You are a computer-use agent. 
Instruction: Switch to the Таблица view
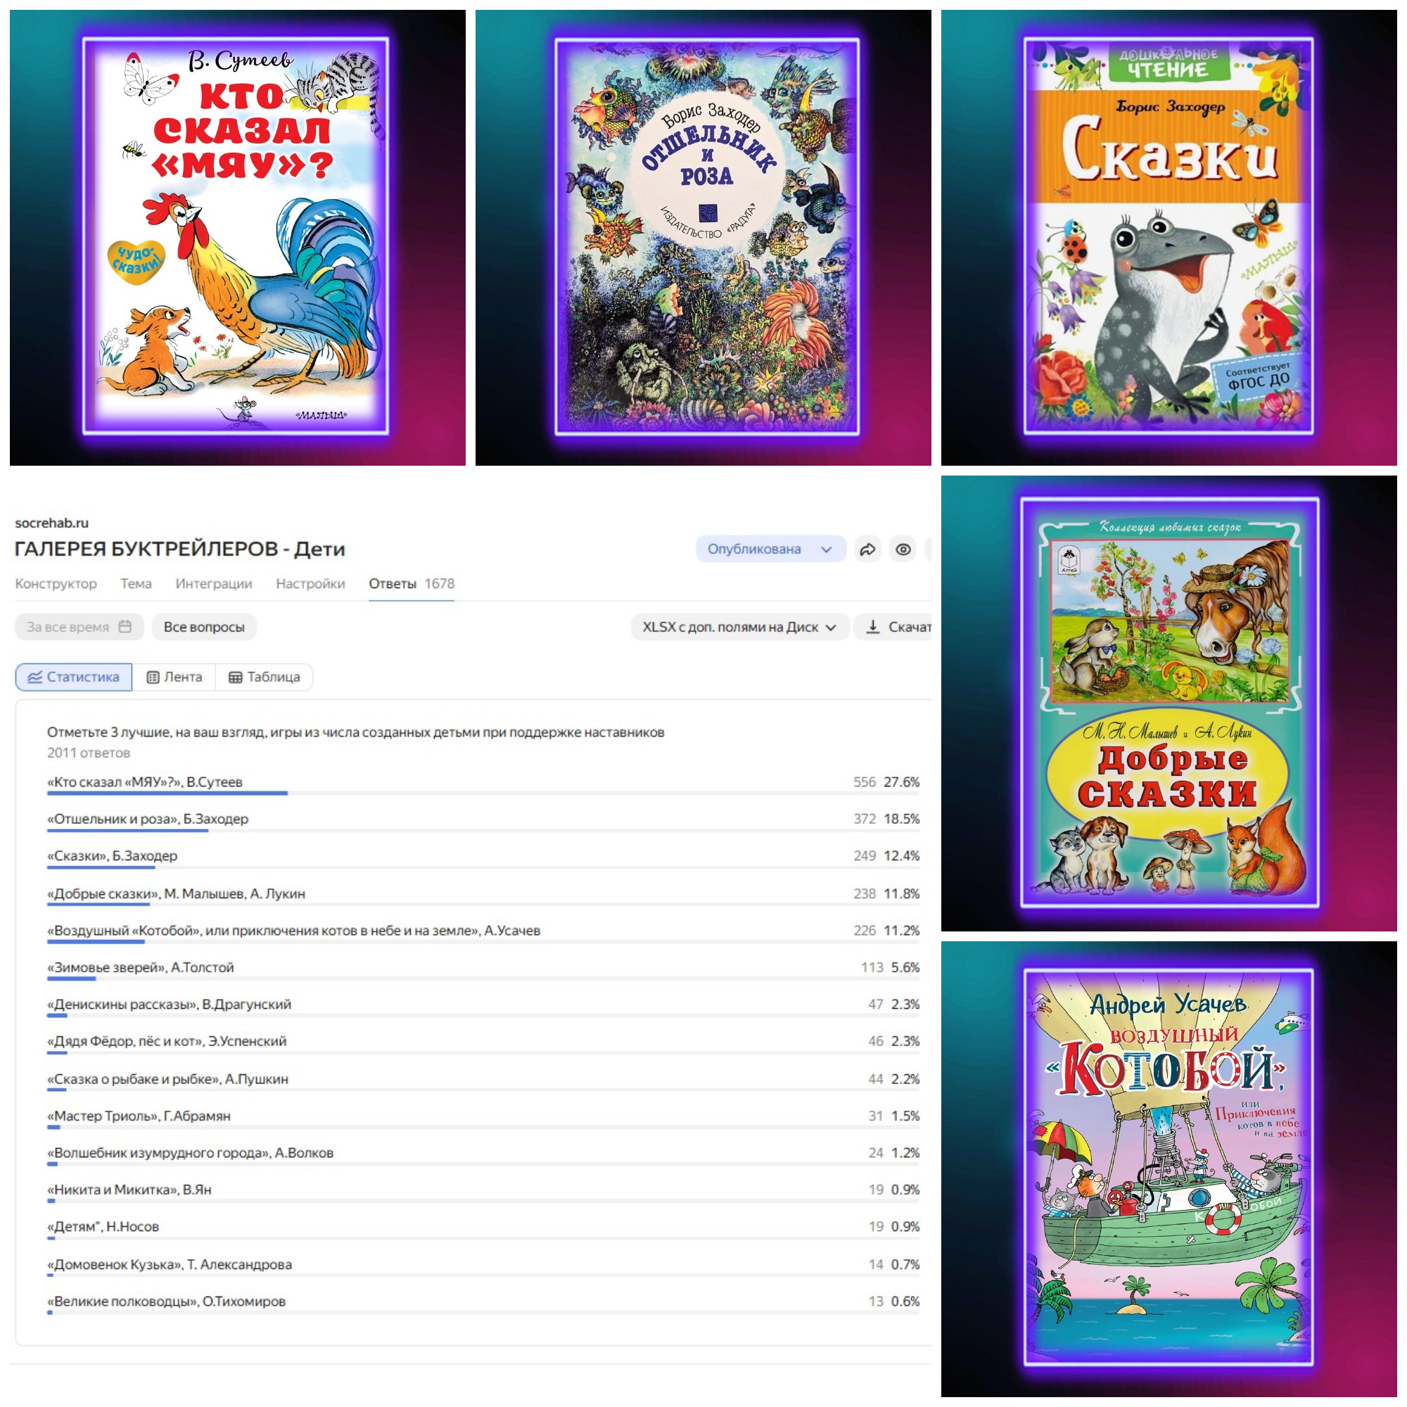point(265,677)
